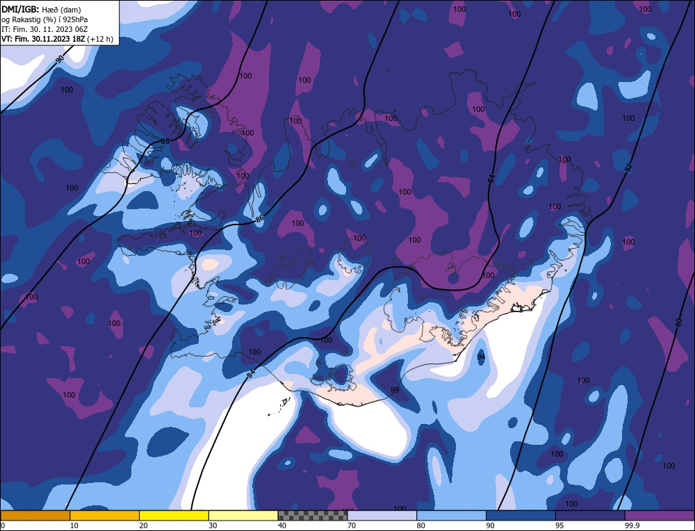Click the '90' legend scale label under the color bar
The width and height of the screenshot is (695, 531).
490,525
